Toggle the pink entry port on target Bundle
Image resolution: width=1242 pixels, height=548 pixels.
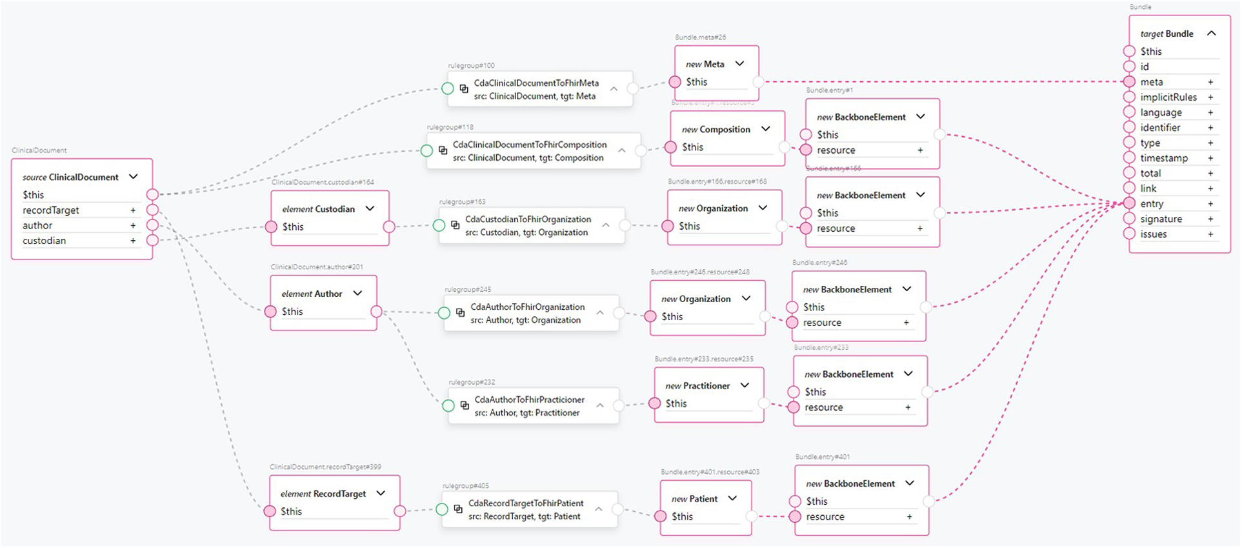pyautogui.click(x=1129, y=203)
